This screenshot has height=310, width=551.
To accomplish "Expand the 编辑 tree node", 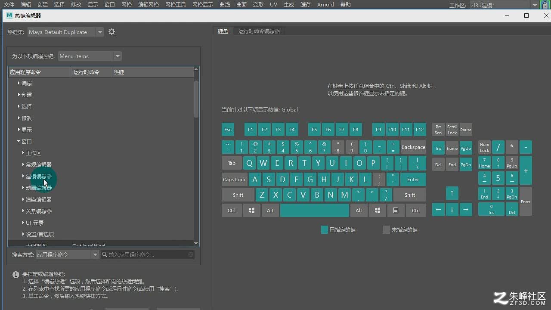I will [19, 83].
